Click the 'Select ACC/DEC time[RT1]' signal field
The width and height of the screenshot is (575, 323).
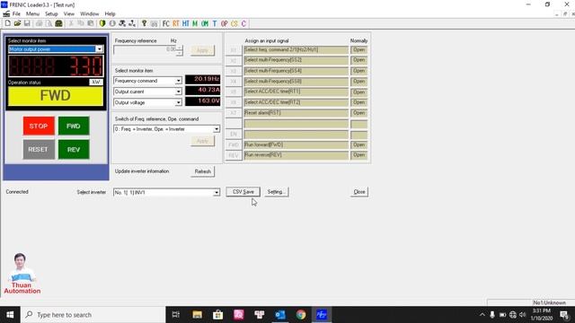[x=296, y=92]
